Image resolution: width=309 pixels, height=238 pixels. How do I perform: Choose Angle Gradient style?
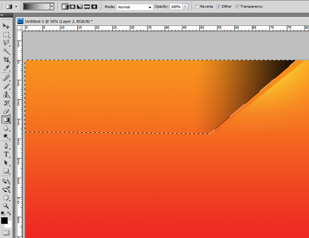tap(80, 7)
